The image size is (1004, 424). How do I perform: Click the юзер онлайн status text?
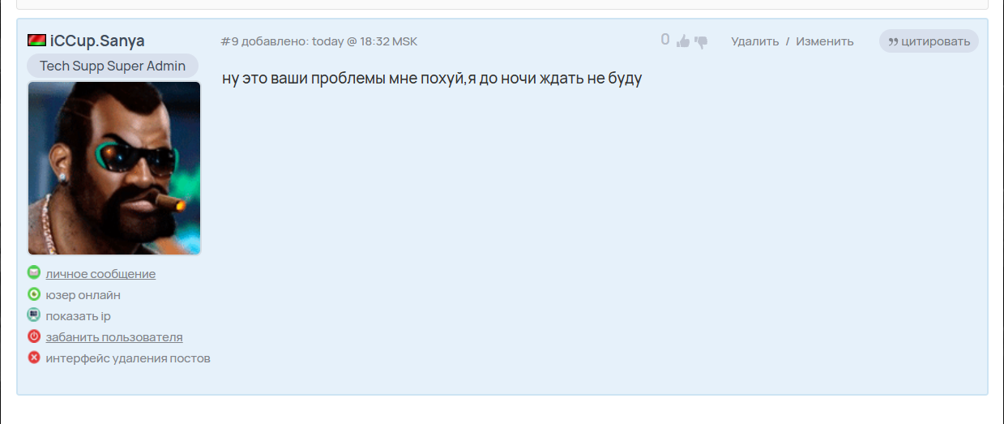(83, 295)
